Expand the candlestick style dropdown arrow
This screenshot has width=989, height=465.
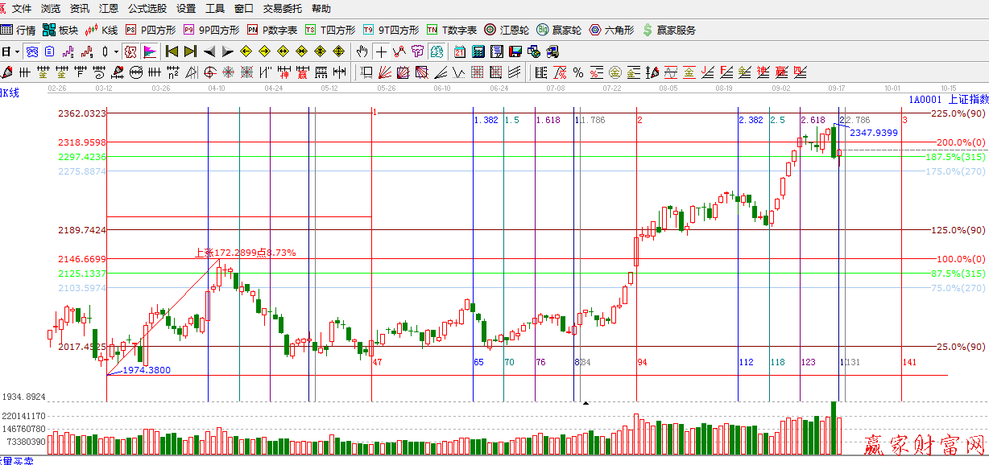116,51
